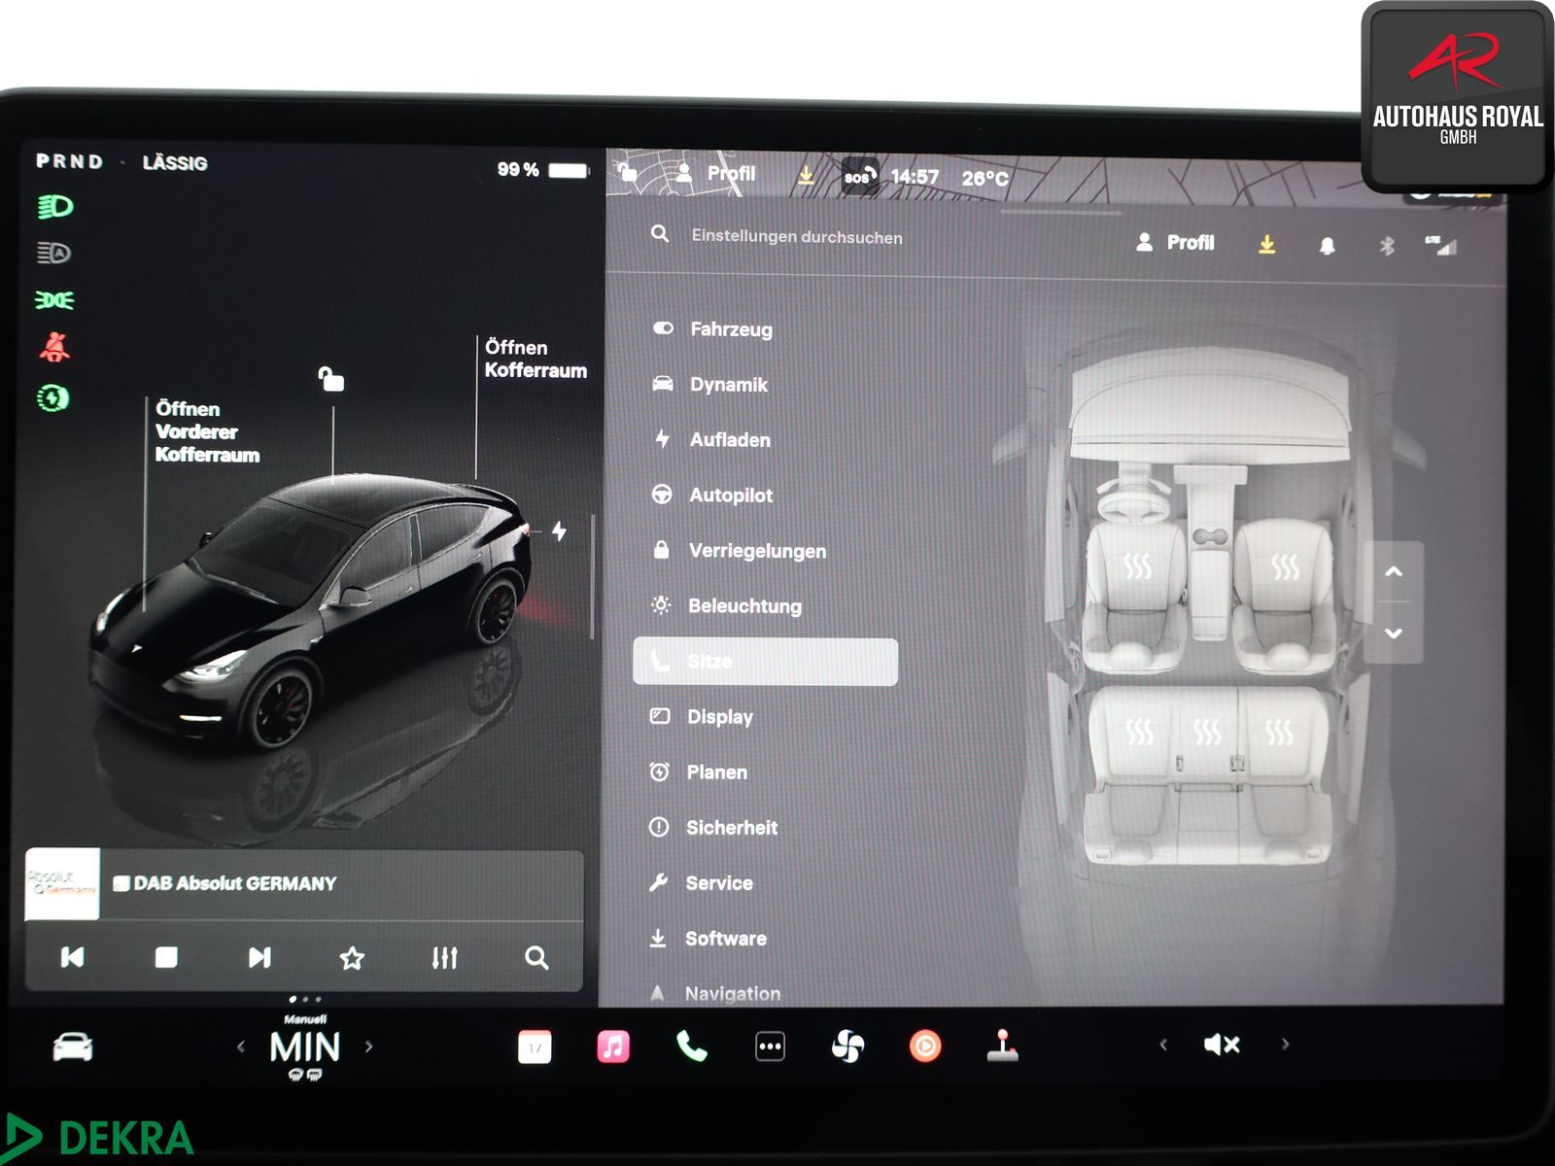Click the download arrow in top map bar
This screenshot has width=1555, height=1166.
point(806,175)
